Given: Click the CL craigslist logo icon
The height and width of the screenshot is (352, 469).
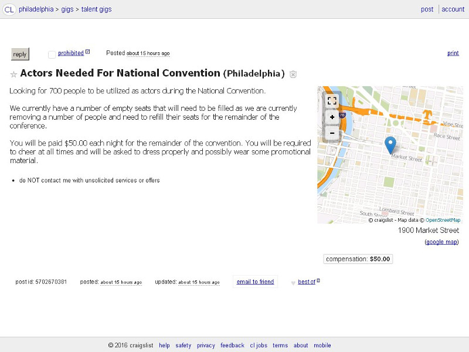Looking at the screenshot, I should tap(9, 9).
